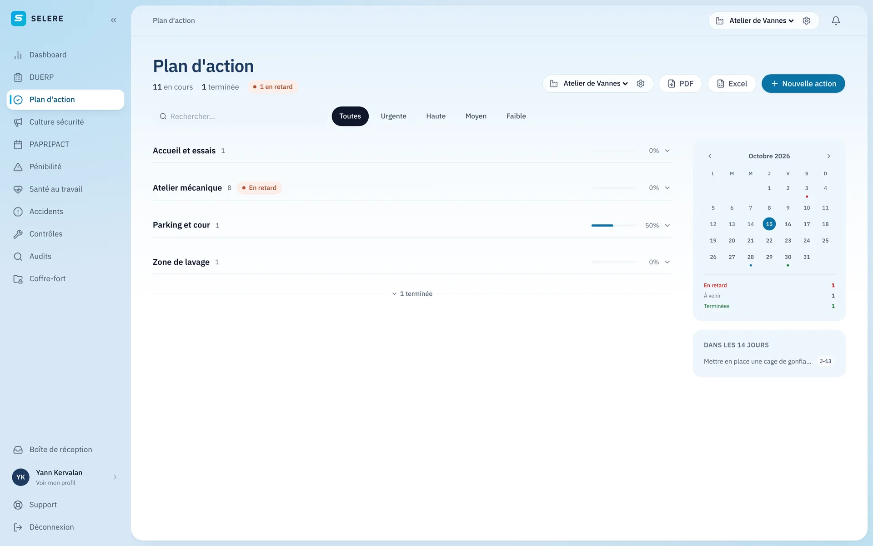Viewport: 873px width, 546px height.
Task: Click the Parking et cour progress bar
Action: (x=613, y=225)
